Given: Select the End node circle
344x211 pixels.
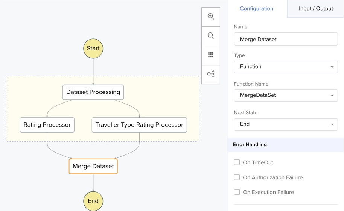Looking at the screenshot, I should (93, 201).
